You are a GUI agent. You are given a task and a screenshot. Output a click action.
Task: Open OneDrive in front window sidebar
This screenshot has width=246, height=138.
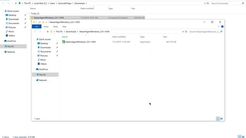(x=43, y=69)
